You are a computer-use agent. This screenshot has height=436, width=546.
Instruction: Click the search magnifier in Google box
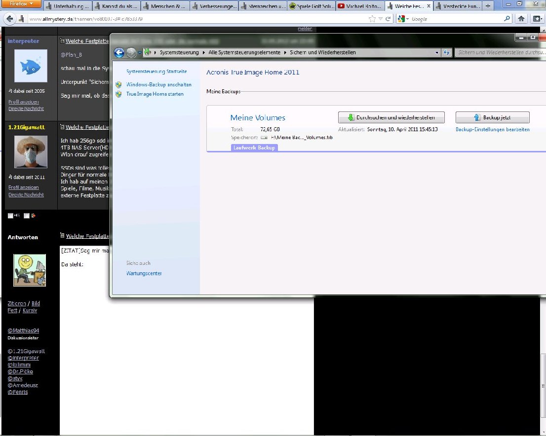[507, 19]
